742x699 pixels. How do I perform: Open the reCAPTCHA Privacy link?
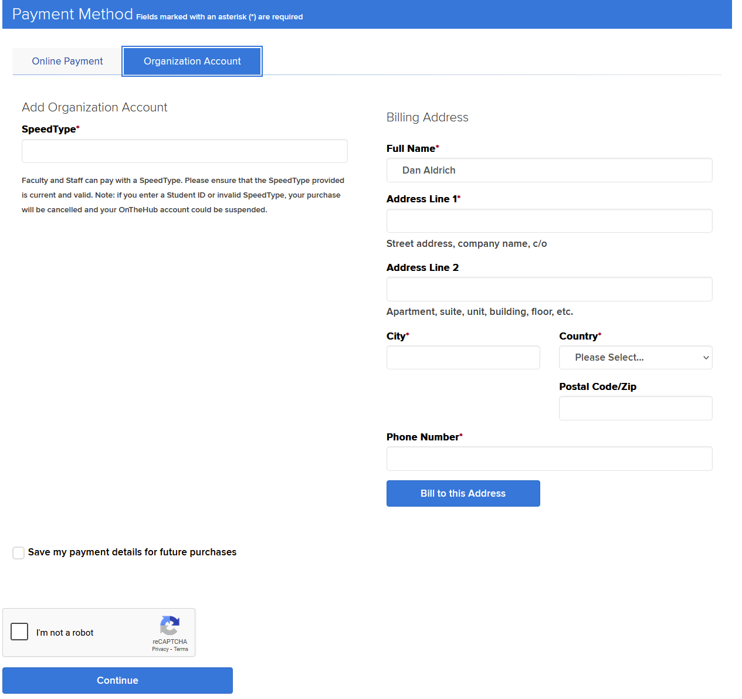160,649
